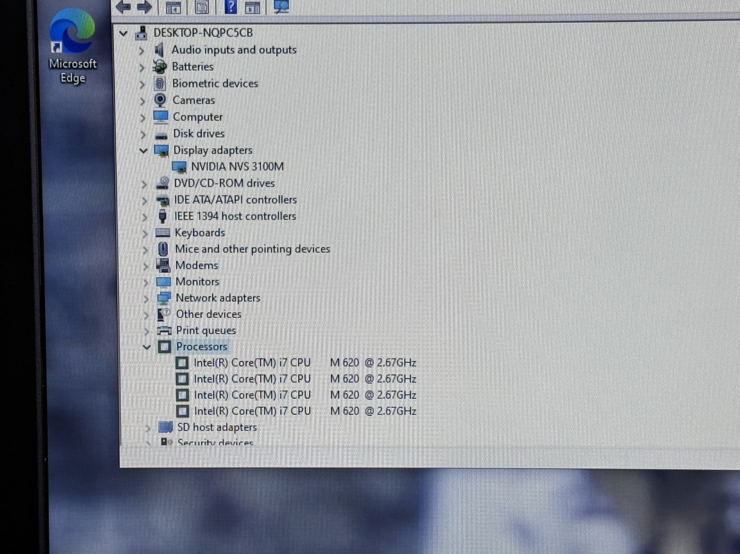This screenshot has width=740, height=554.
Task: Expand Audio inputs and outputs
Action: [141, 51]
